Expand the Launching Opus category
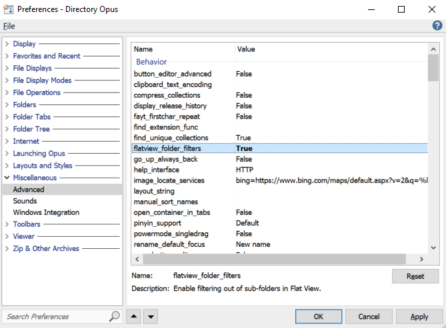Image resolution: width=446 pixels, height=328 pixels. click(7, 153)
